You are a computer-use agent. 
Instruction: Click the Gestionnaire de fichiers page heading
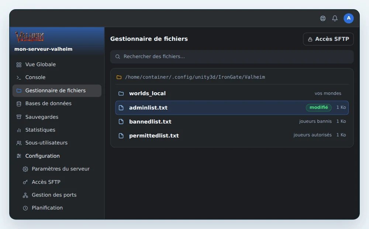[149, 39]
